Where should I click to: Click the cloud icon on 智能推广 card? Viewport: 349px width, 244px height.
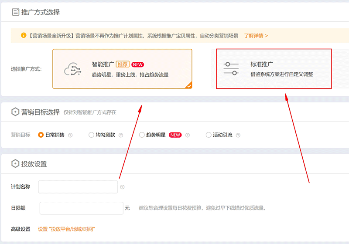(73, 69)
